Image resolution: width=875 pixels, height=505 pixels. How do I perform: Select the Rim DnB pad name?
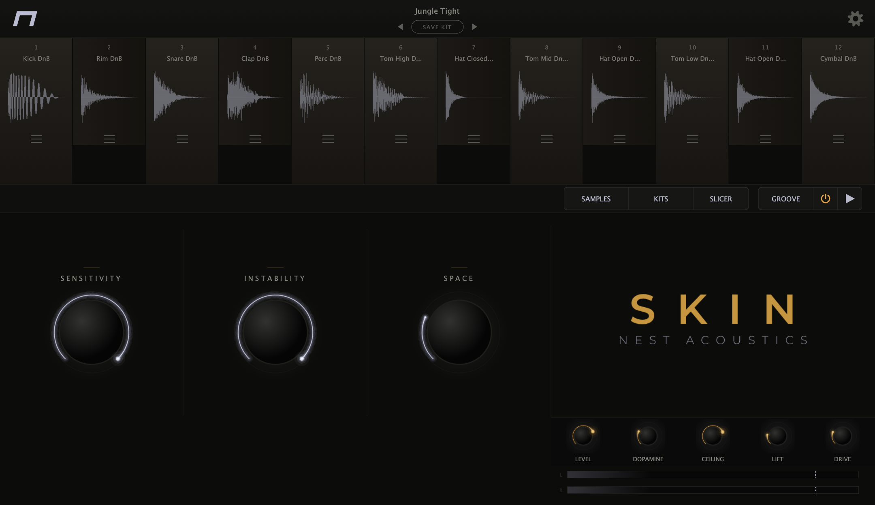coord(109,58)
